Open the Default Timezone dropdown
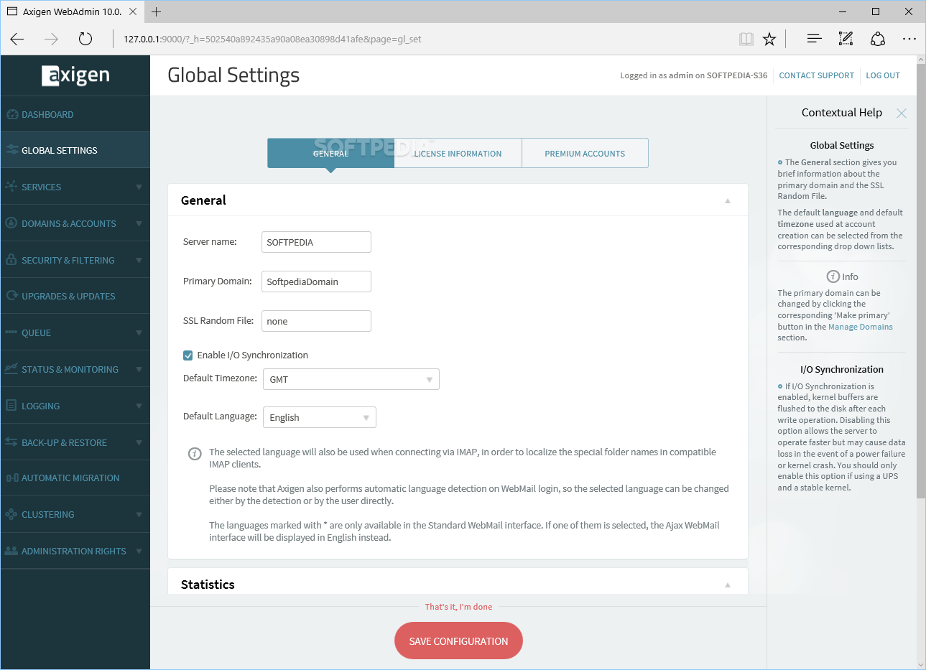The width and height of the screenshot is (926, 670). pyautogui.click(x=351, y=379)
